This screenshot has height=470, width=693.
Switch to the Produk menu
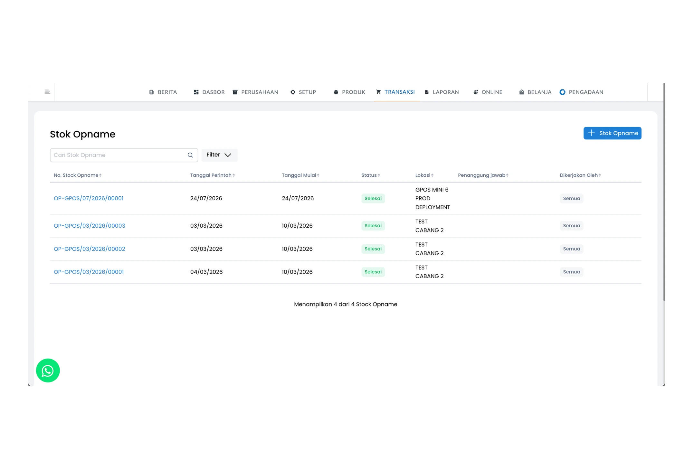[x=349, y=92]
